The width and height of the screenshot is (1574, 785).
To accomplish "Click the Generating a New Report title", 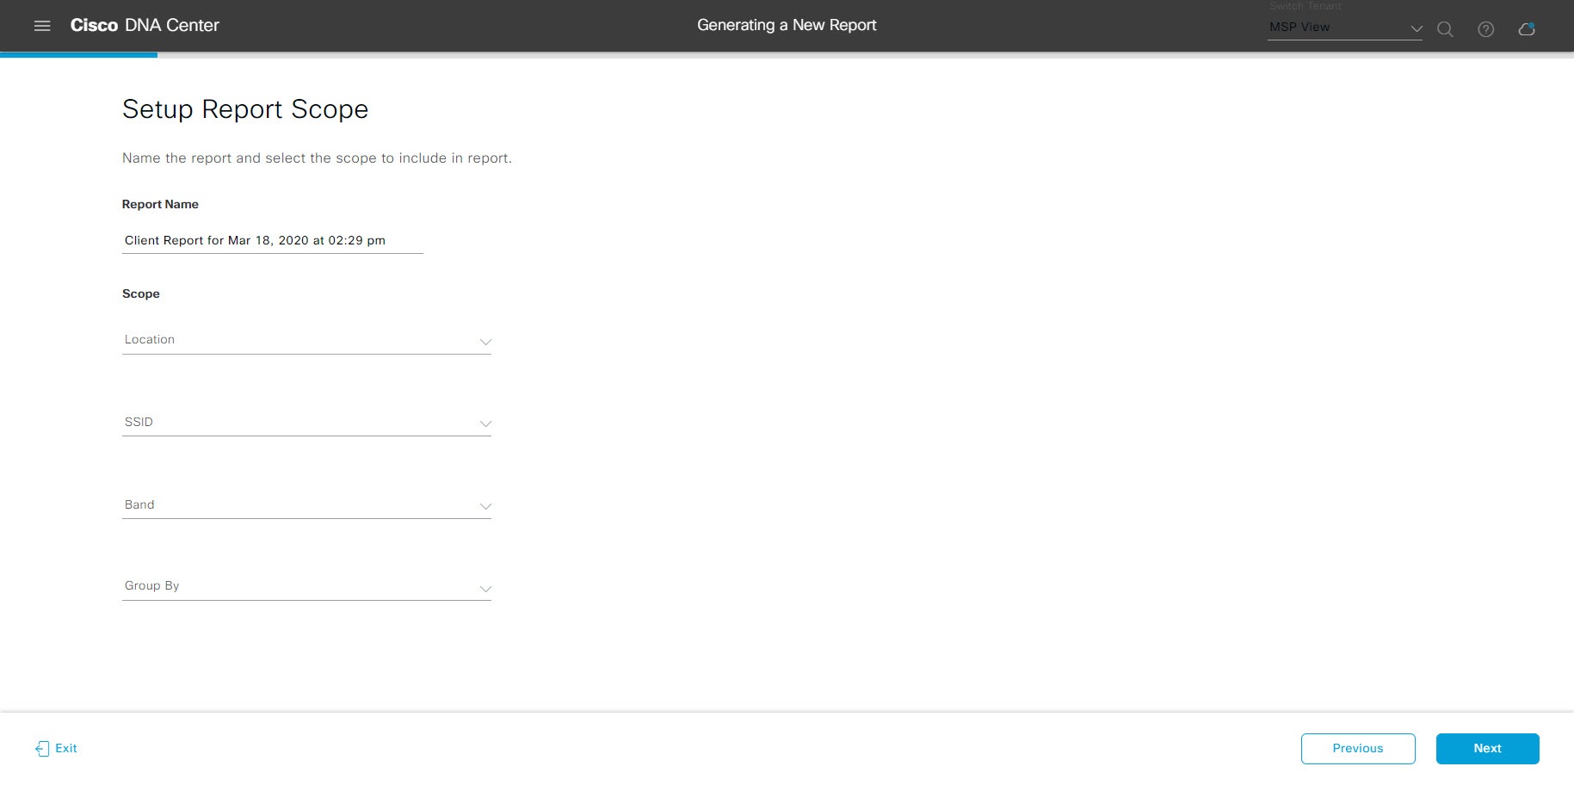I will 787,25.
